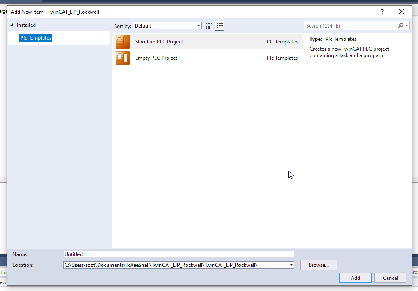418x291 pixels.
Task: Open the search options dropdown arrow
Action: click(x=407, y=25)
